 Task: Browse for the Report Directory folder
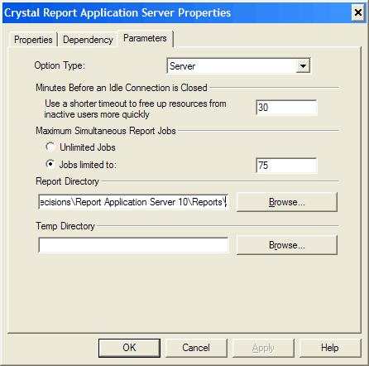point(287,202)
